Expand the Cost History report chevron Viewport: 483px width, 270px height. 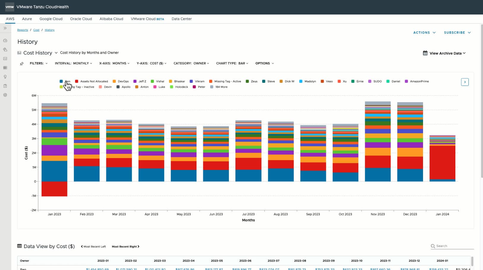[x=56, y=53]
